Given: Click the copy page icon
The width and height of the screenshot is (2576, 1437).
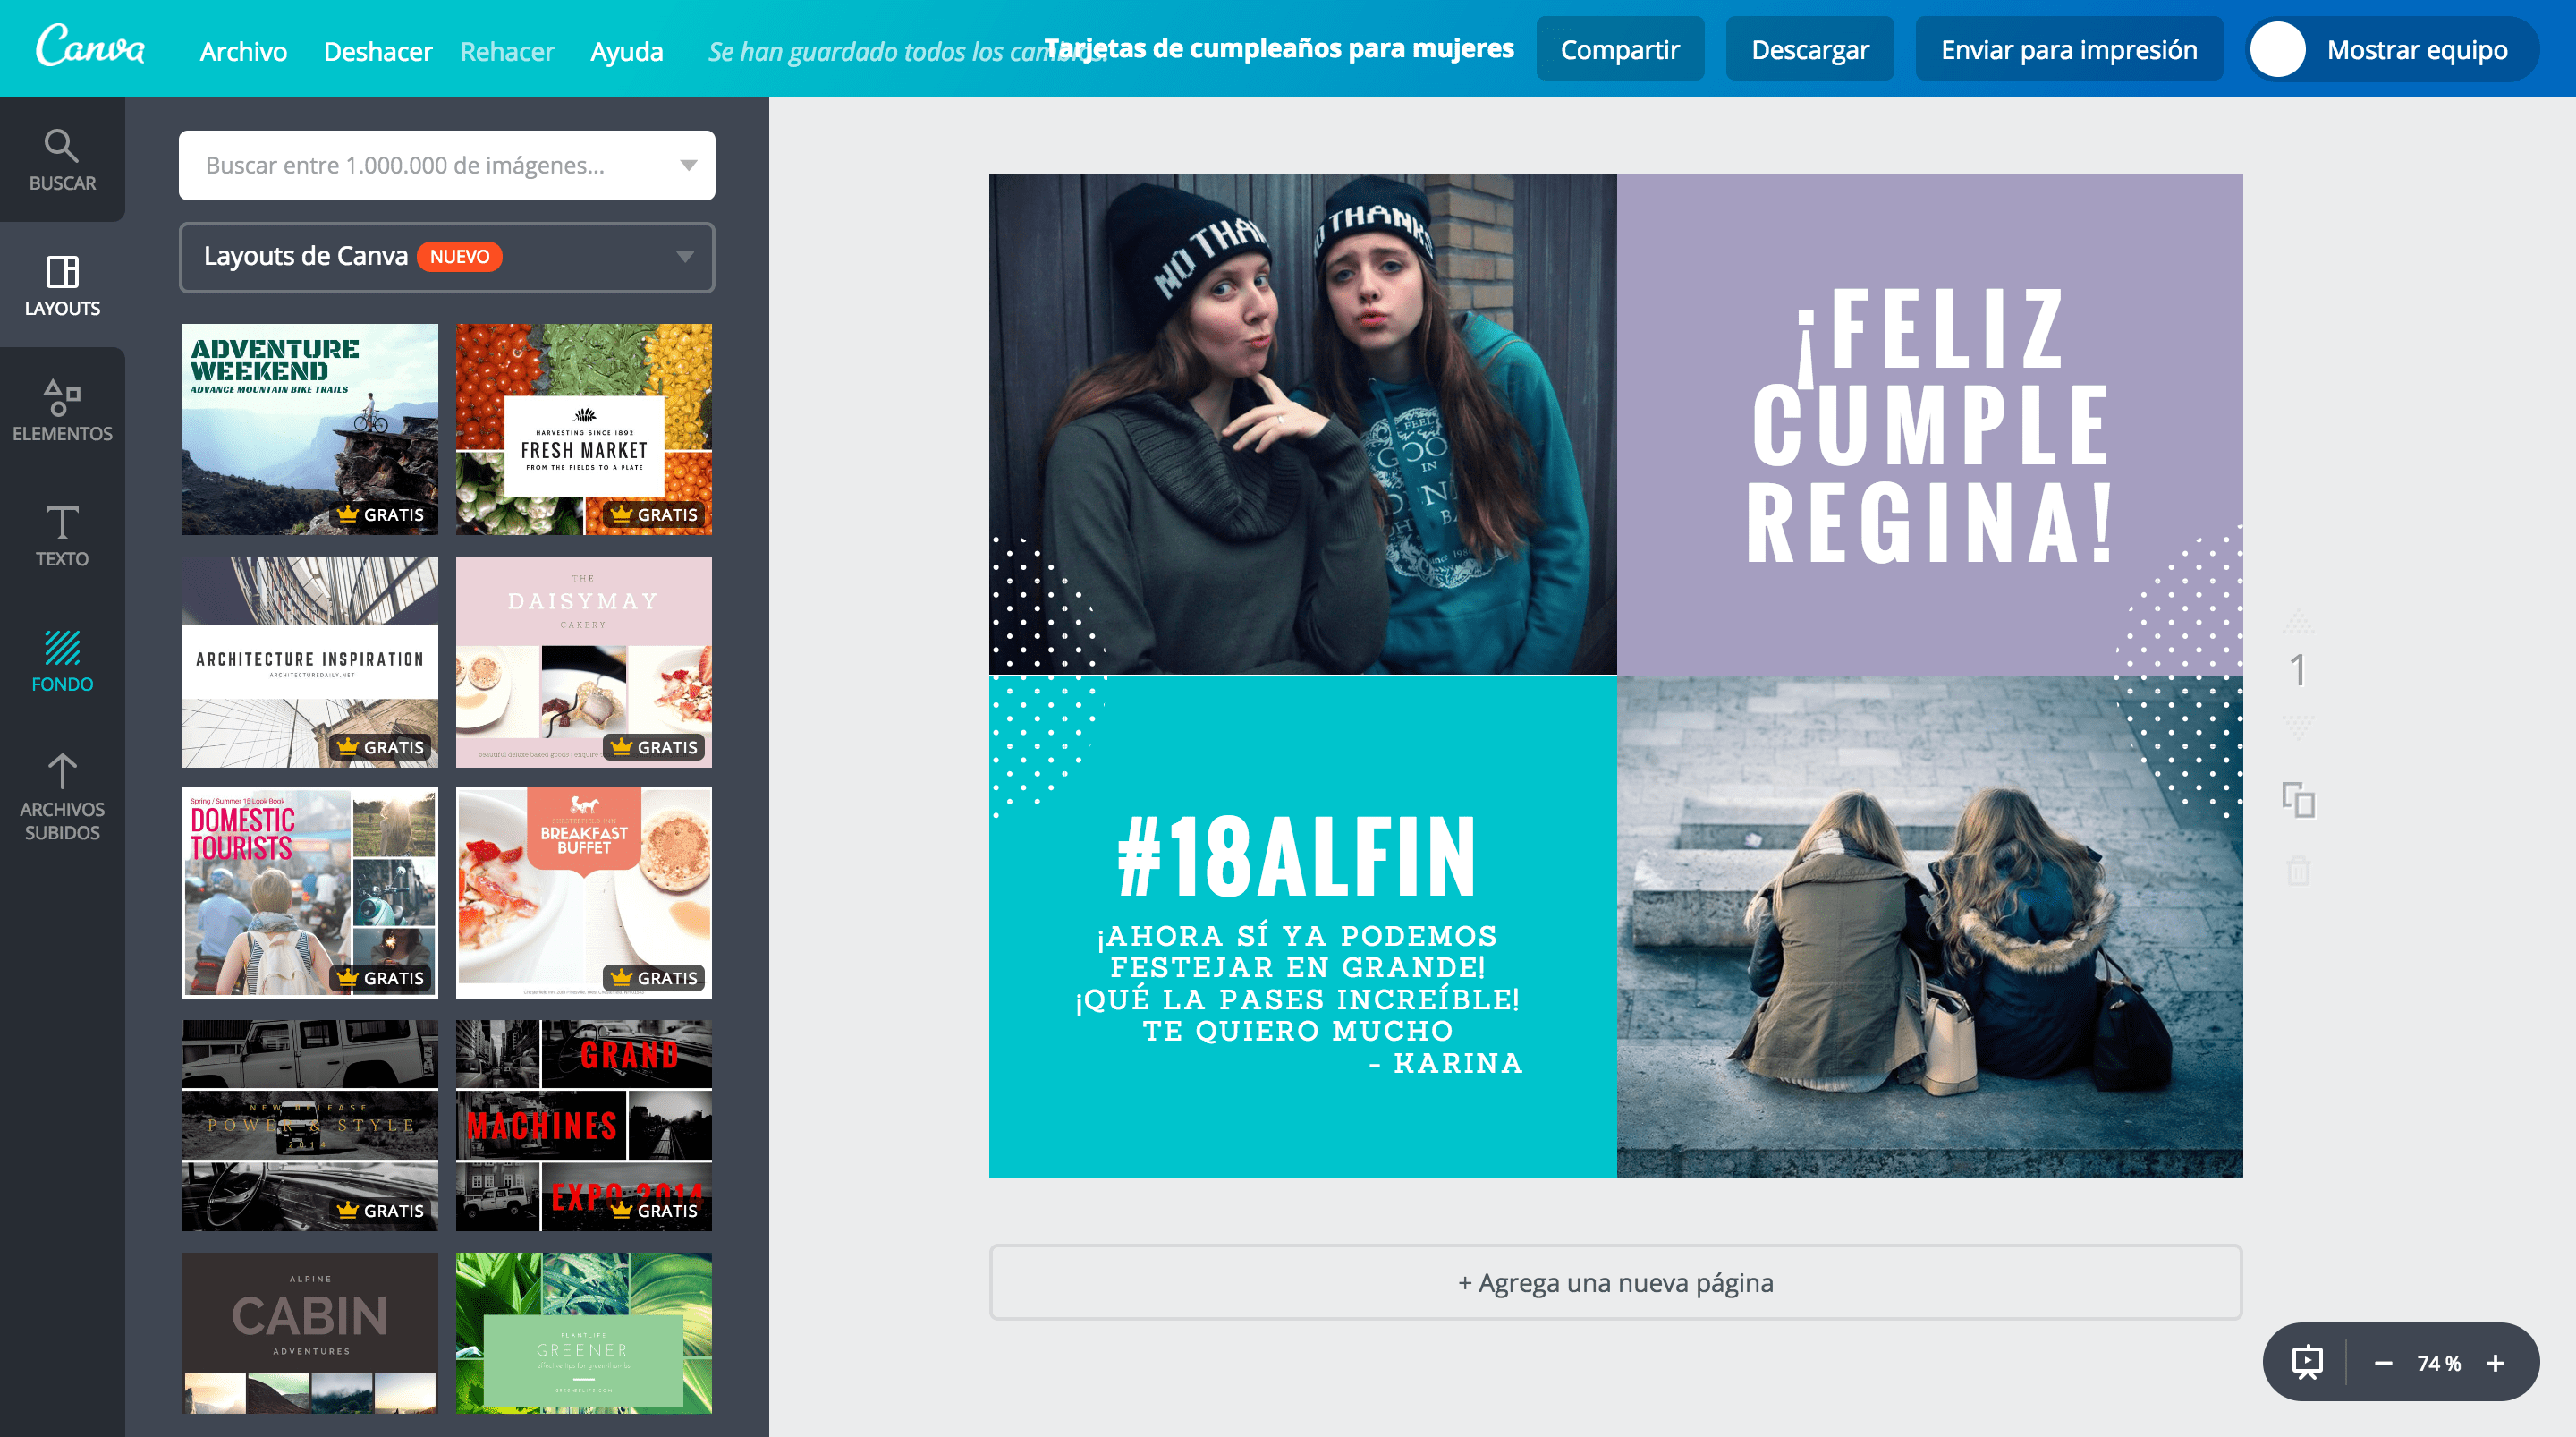Looking at the screenshot, I should pyautogui.click(x=2298, y=800).
